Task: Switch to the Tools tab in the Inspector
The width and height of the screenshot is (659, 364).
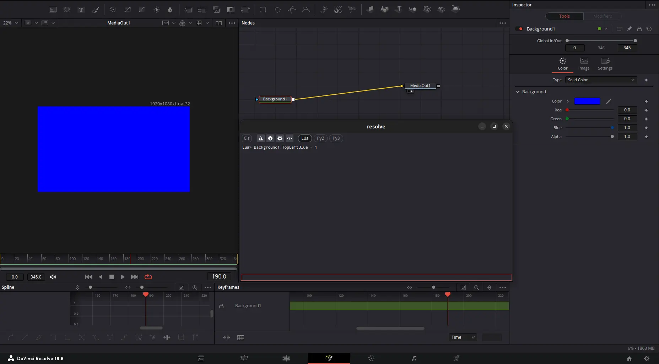Action: click(564, 16)
